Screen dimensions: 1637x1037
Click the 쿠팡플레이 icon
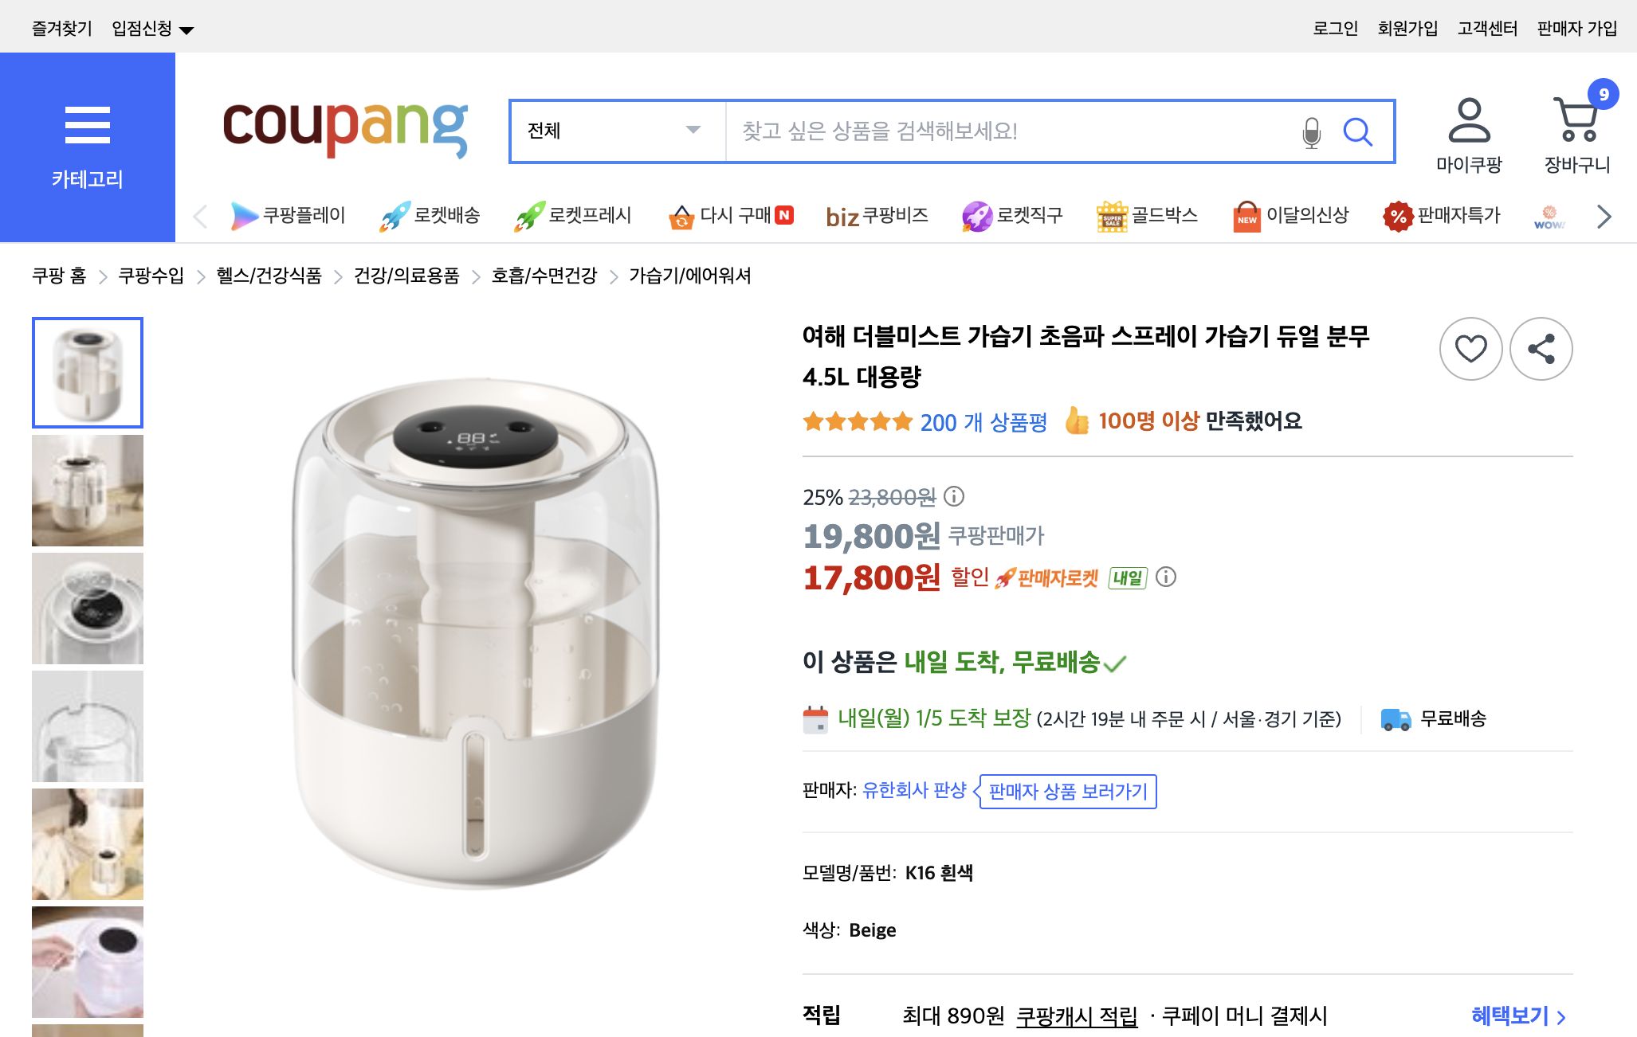[243, 215]
